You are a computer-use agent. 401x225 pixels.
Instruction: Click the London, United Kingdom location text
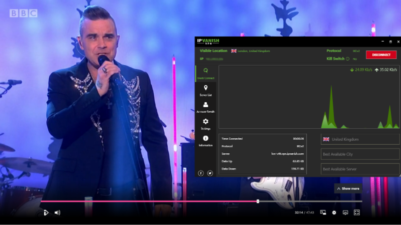[254, 51]
